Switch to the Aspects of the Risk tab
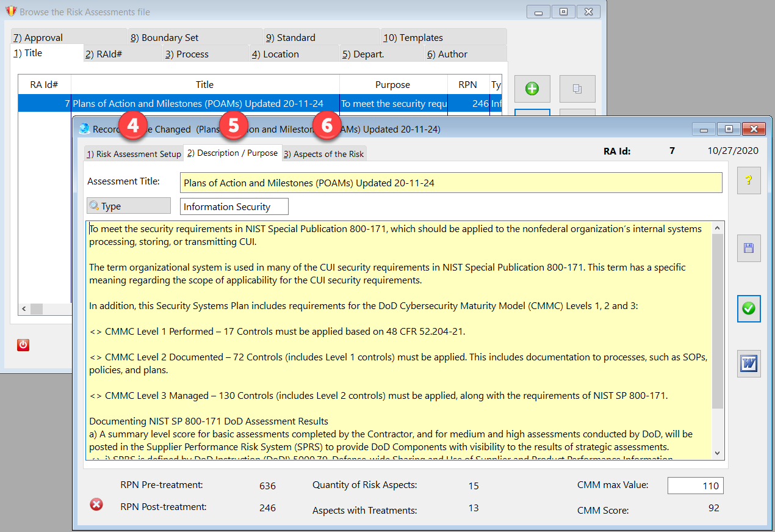 coord(323,153)
